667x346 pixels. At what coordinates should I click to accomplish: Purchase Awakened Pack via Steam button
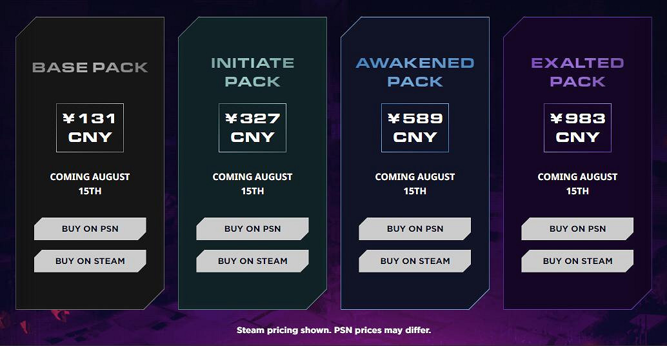pyautogui.click(x=415, y=261)
